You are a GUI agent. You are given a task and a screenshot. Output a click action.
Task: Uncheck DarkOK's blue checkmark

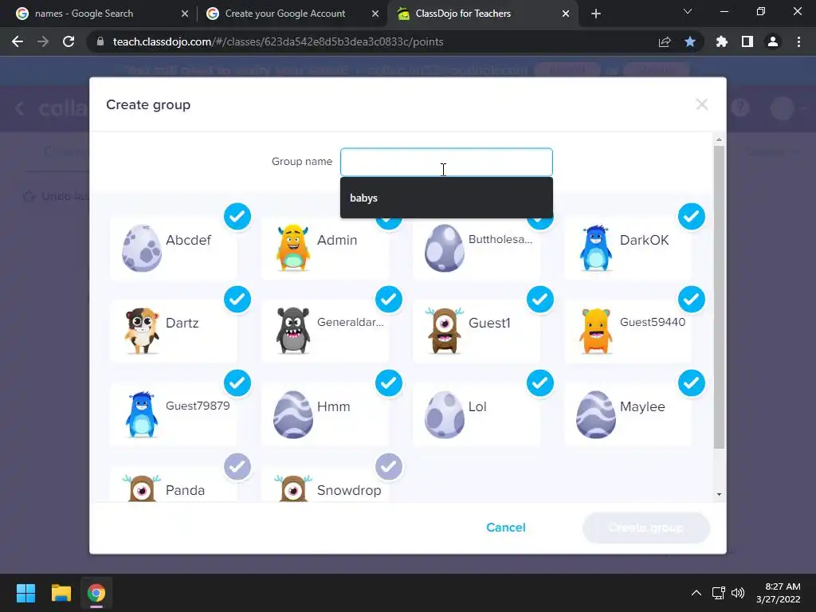click(x=692, y=216)
